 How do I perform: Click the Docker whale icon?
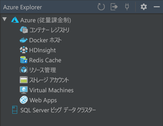[24, 40]
